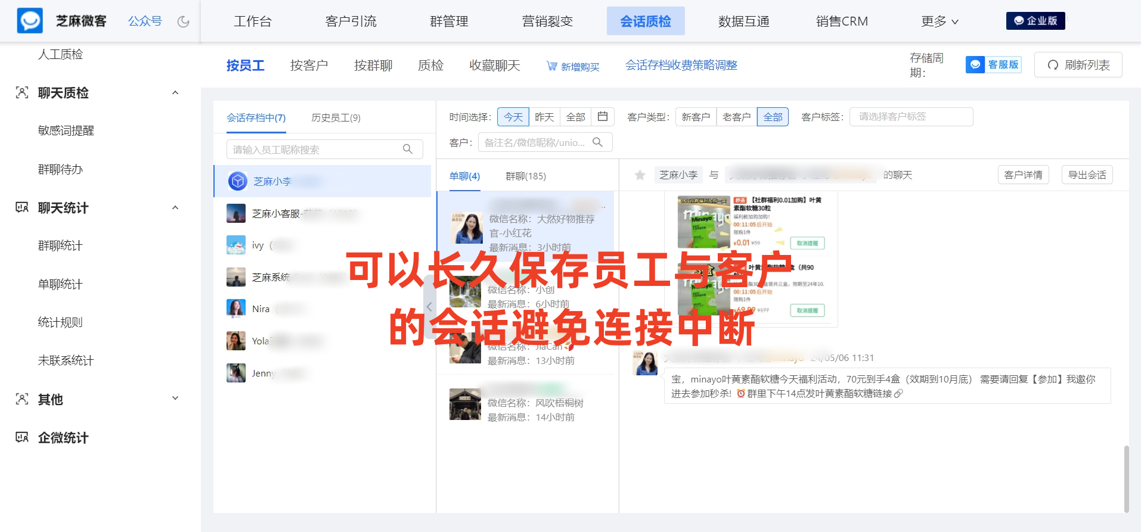Open 群聊待办 sidebar item
Viewport: 1141px width, 532px height.
(60, 169)
